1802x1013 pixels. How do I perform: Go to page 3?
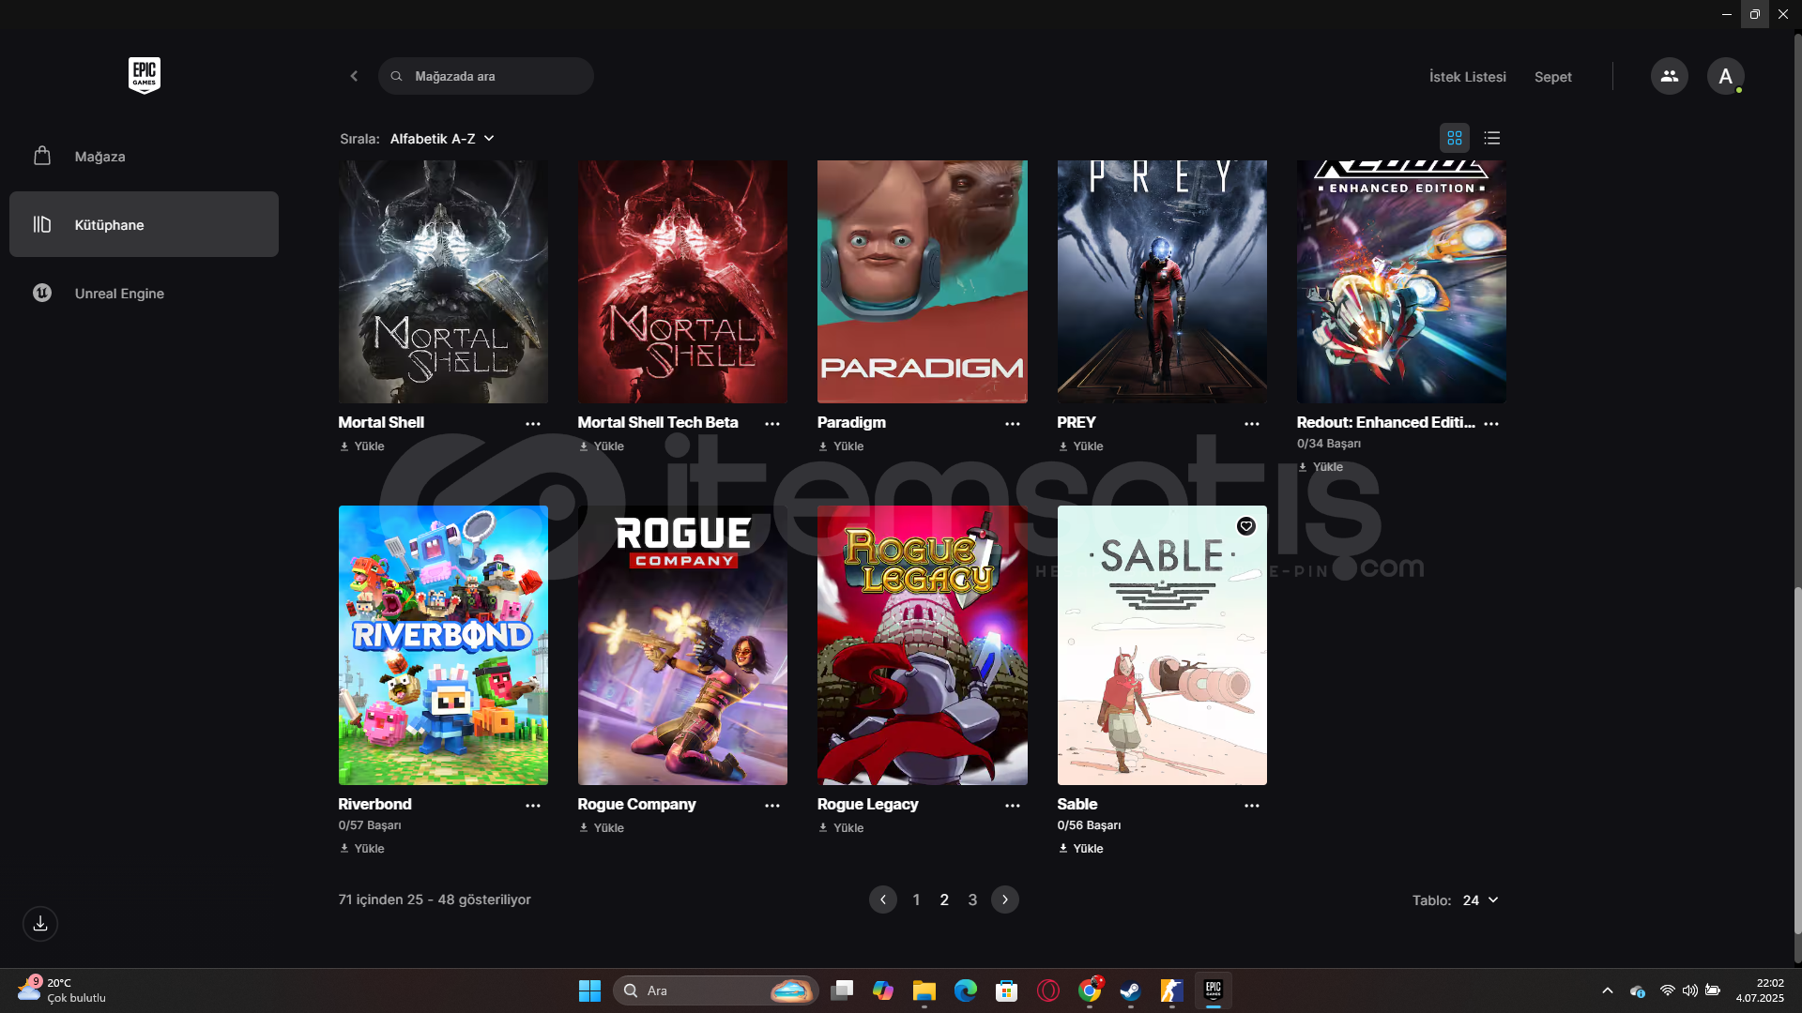(x=972, y=900)
